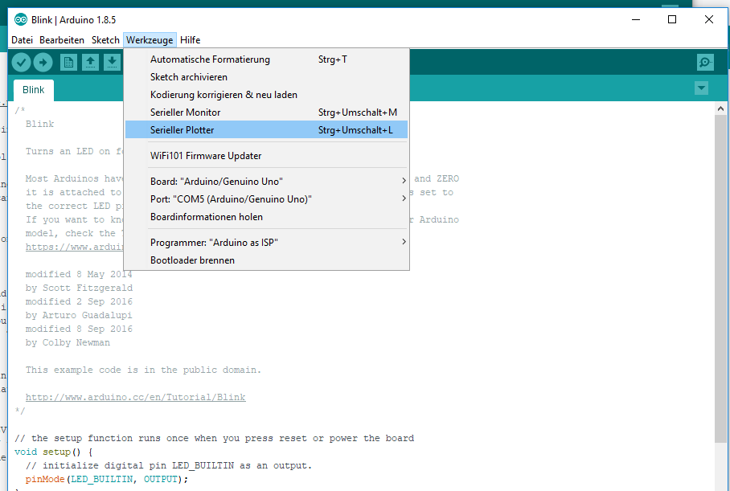Click the 'by Colby Newman' comment line

[68, 342]
